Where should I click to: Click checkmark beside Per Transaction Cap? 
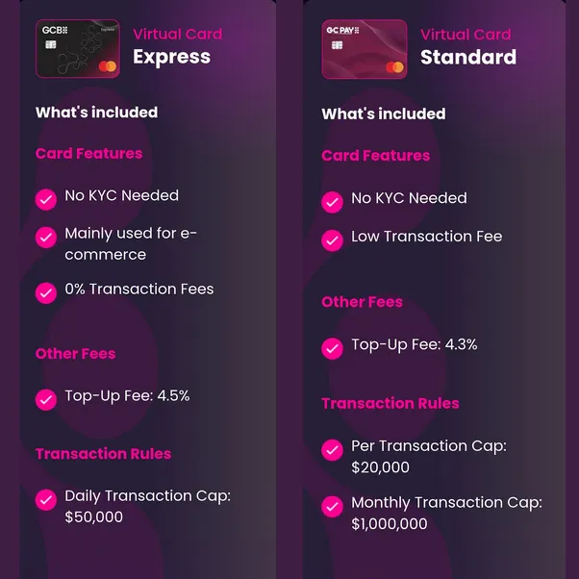tap(333, 450)
